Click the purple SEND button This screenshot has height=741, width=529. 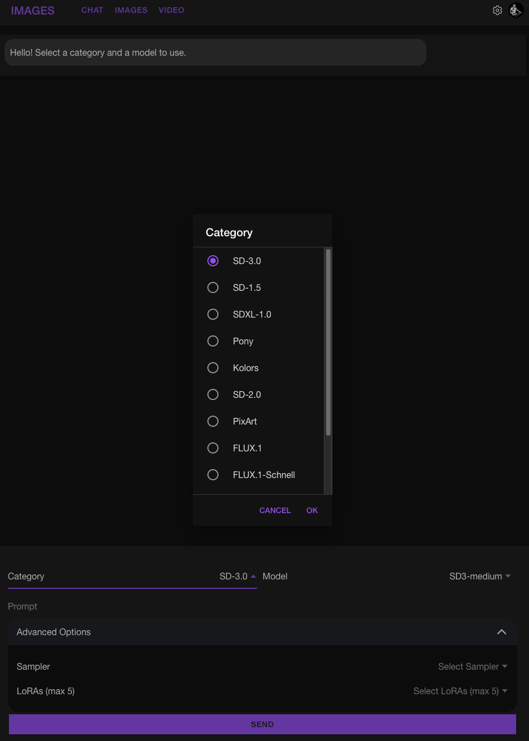[x=263, y=724]
